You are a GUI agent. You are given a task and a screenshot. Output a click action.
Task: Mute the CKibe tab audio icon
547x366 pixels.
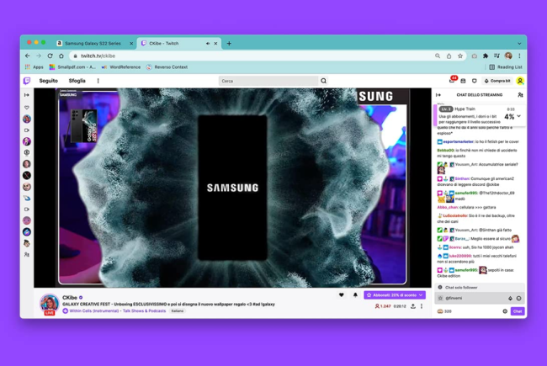208,44
